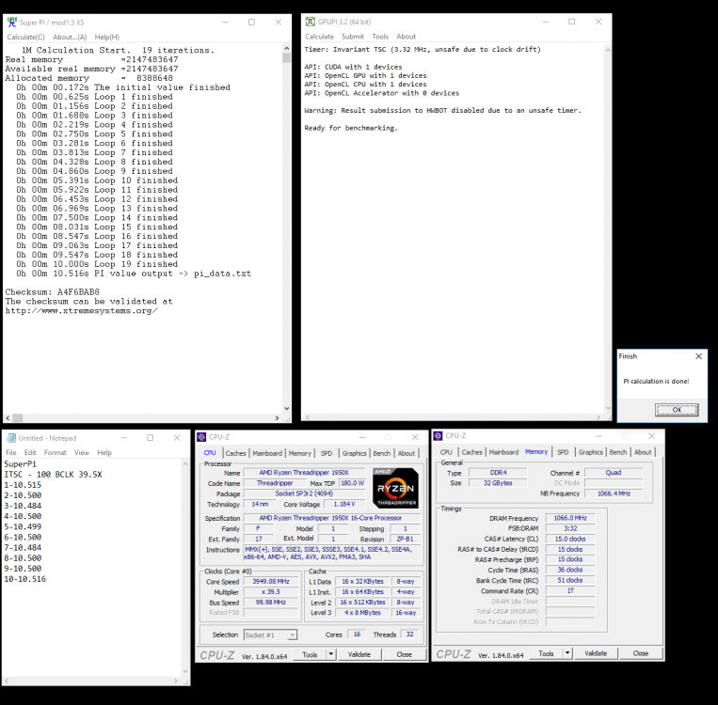Click Close button in right CPU-Z

(x=640, y=653)
